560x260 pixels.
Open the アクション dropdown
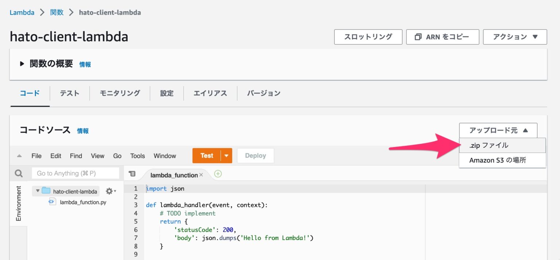coord(514,37)
